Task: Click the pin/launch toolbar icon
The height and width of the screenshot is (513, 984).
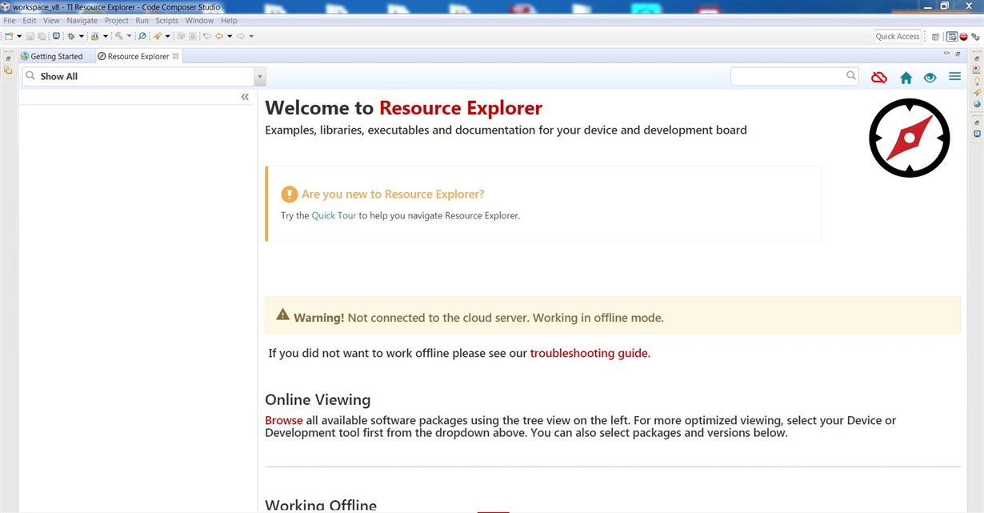Action: (158, 36)
